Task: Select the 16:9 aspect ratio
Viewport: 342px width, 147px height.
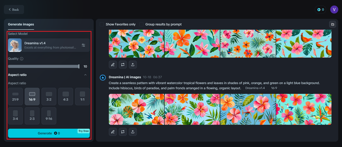Action: (x=32, y=96)
